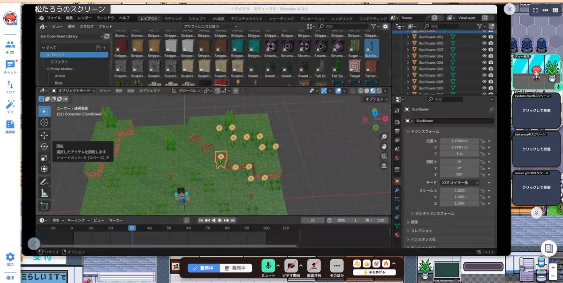Open asset browser settings gear icon
Screen dimensions: 563x283
[386, 27]
